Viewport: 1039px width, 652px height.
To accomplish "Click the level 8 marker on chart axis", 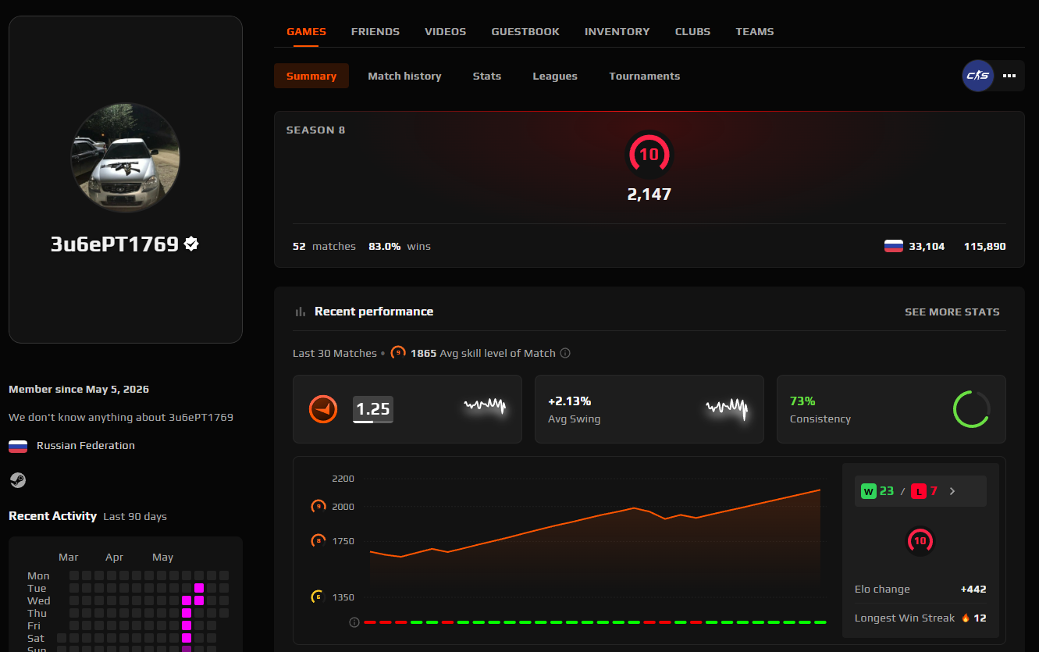I will point(318,540).
